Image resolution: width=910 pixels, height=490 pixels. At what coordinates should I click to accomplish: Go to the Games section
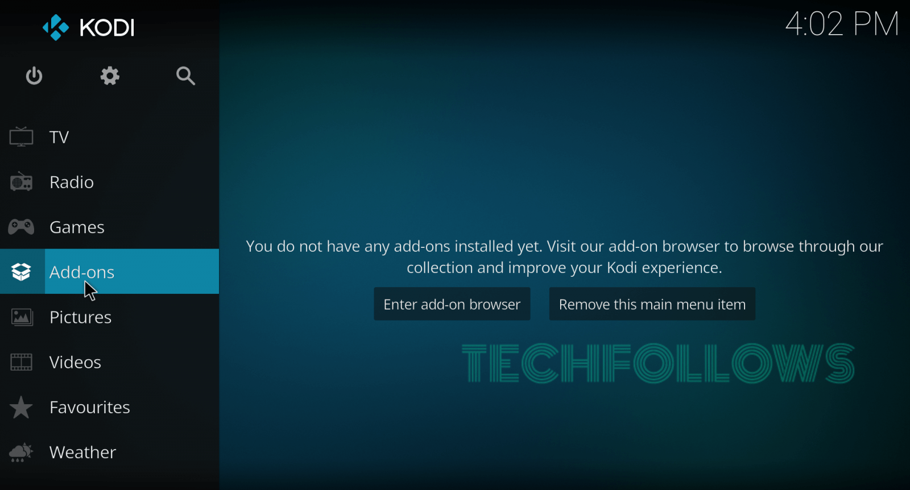coord(109,227)
